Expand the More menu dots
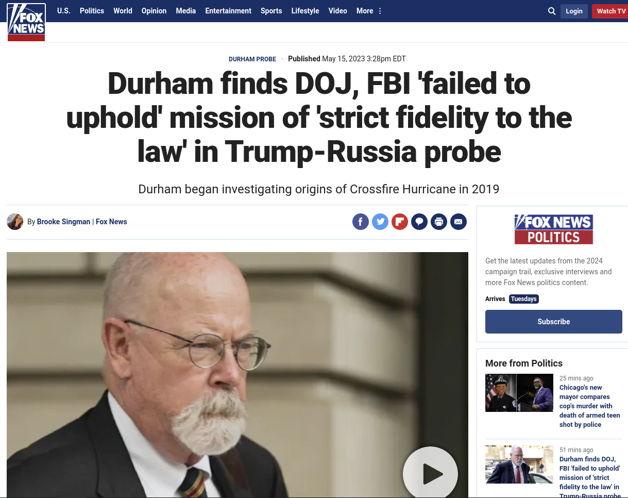 click(380, 11)
